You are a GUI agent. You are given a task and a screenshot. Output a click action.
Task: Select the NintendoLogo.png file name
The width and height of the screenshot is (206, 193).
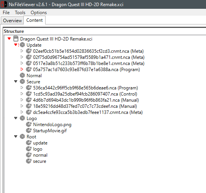click(52, 125)
